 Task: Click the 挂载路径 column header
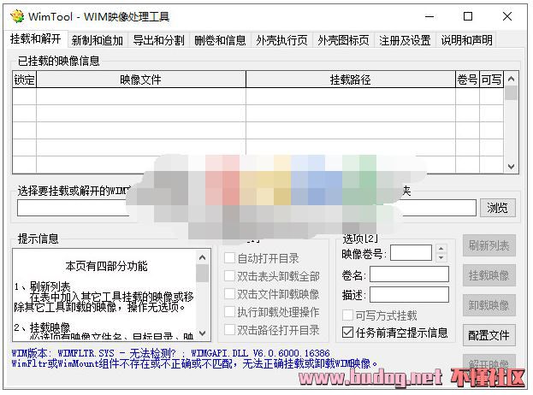point(351,80)
